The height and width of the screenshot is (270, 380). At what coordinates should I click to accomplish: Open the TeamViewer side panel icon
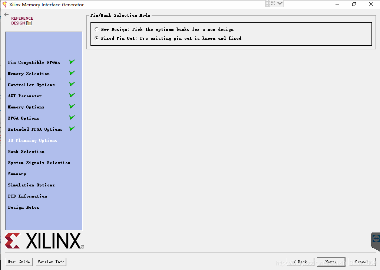pos(376,238)
